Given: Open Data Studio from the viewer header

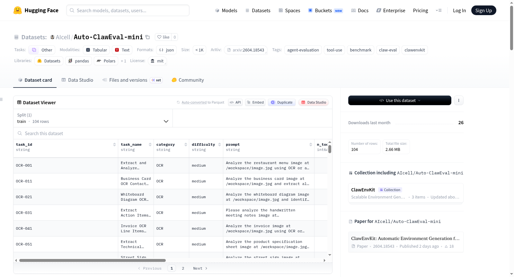Looking at the screenshot, I should pos(314,102).
